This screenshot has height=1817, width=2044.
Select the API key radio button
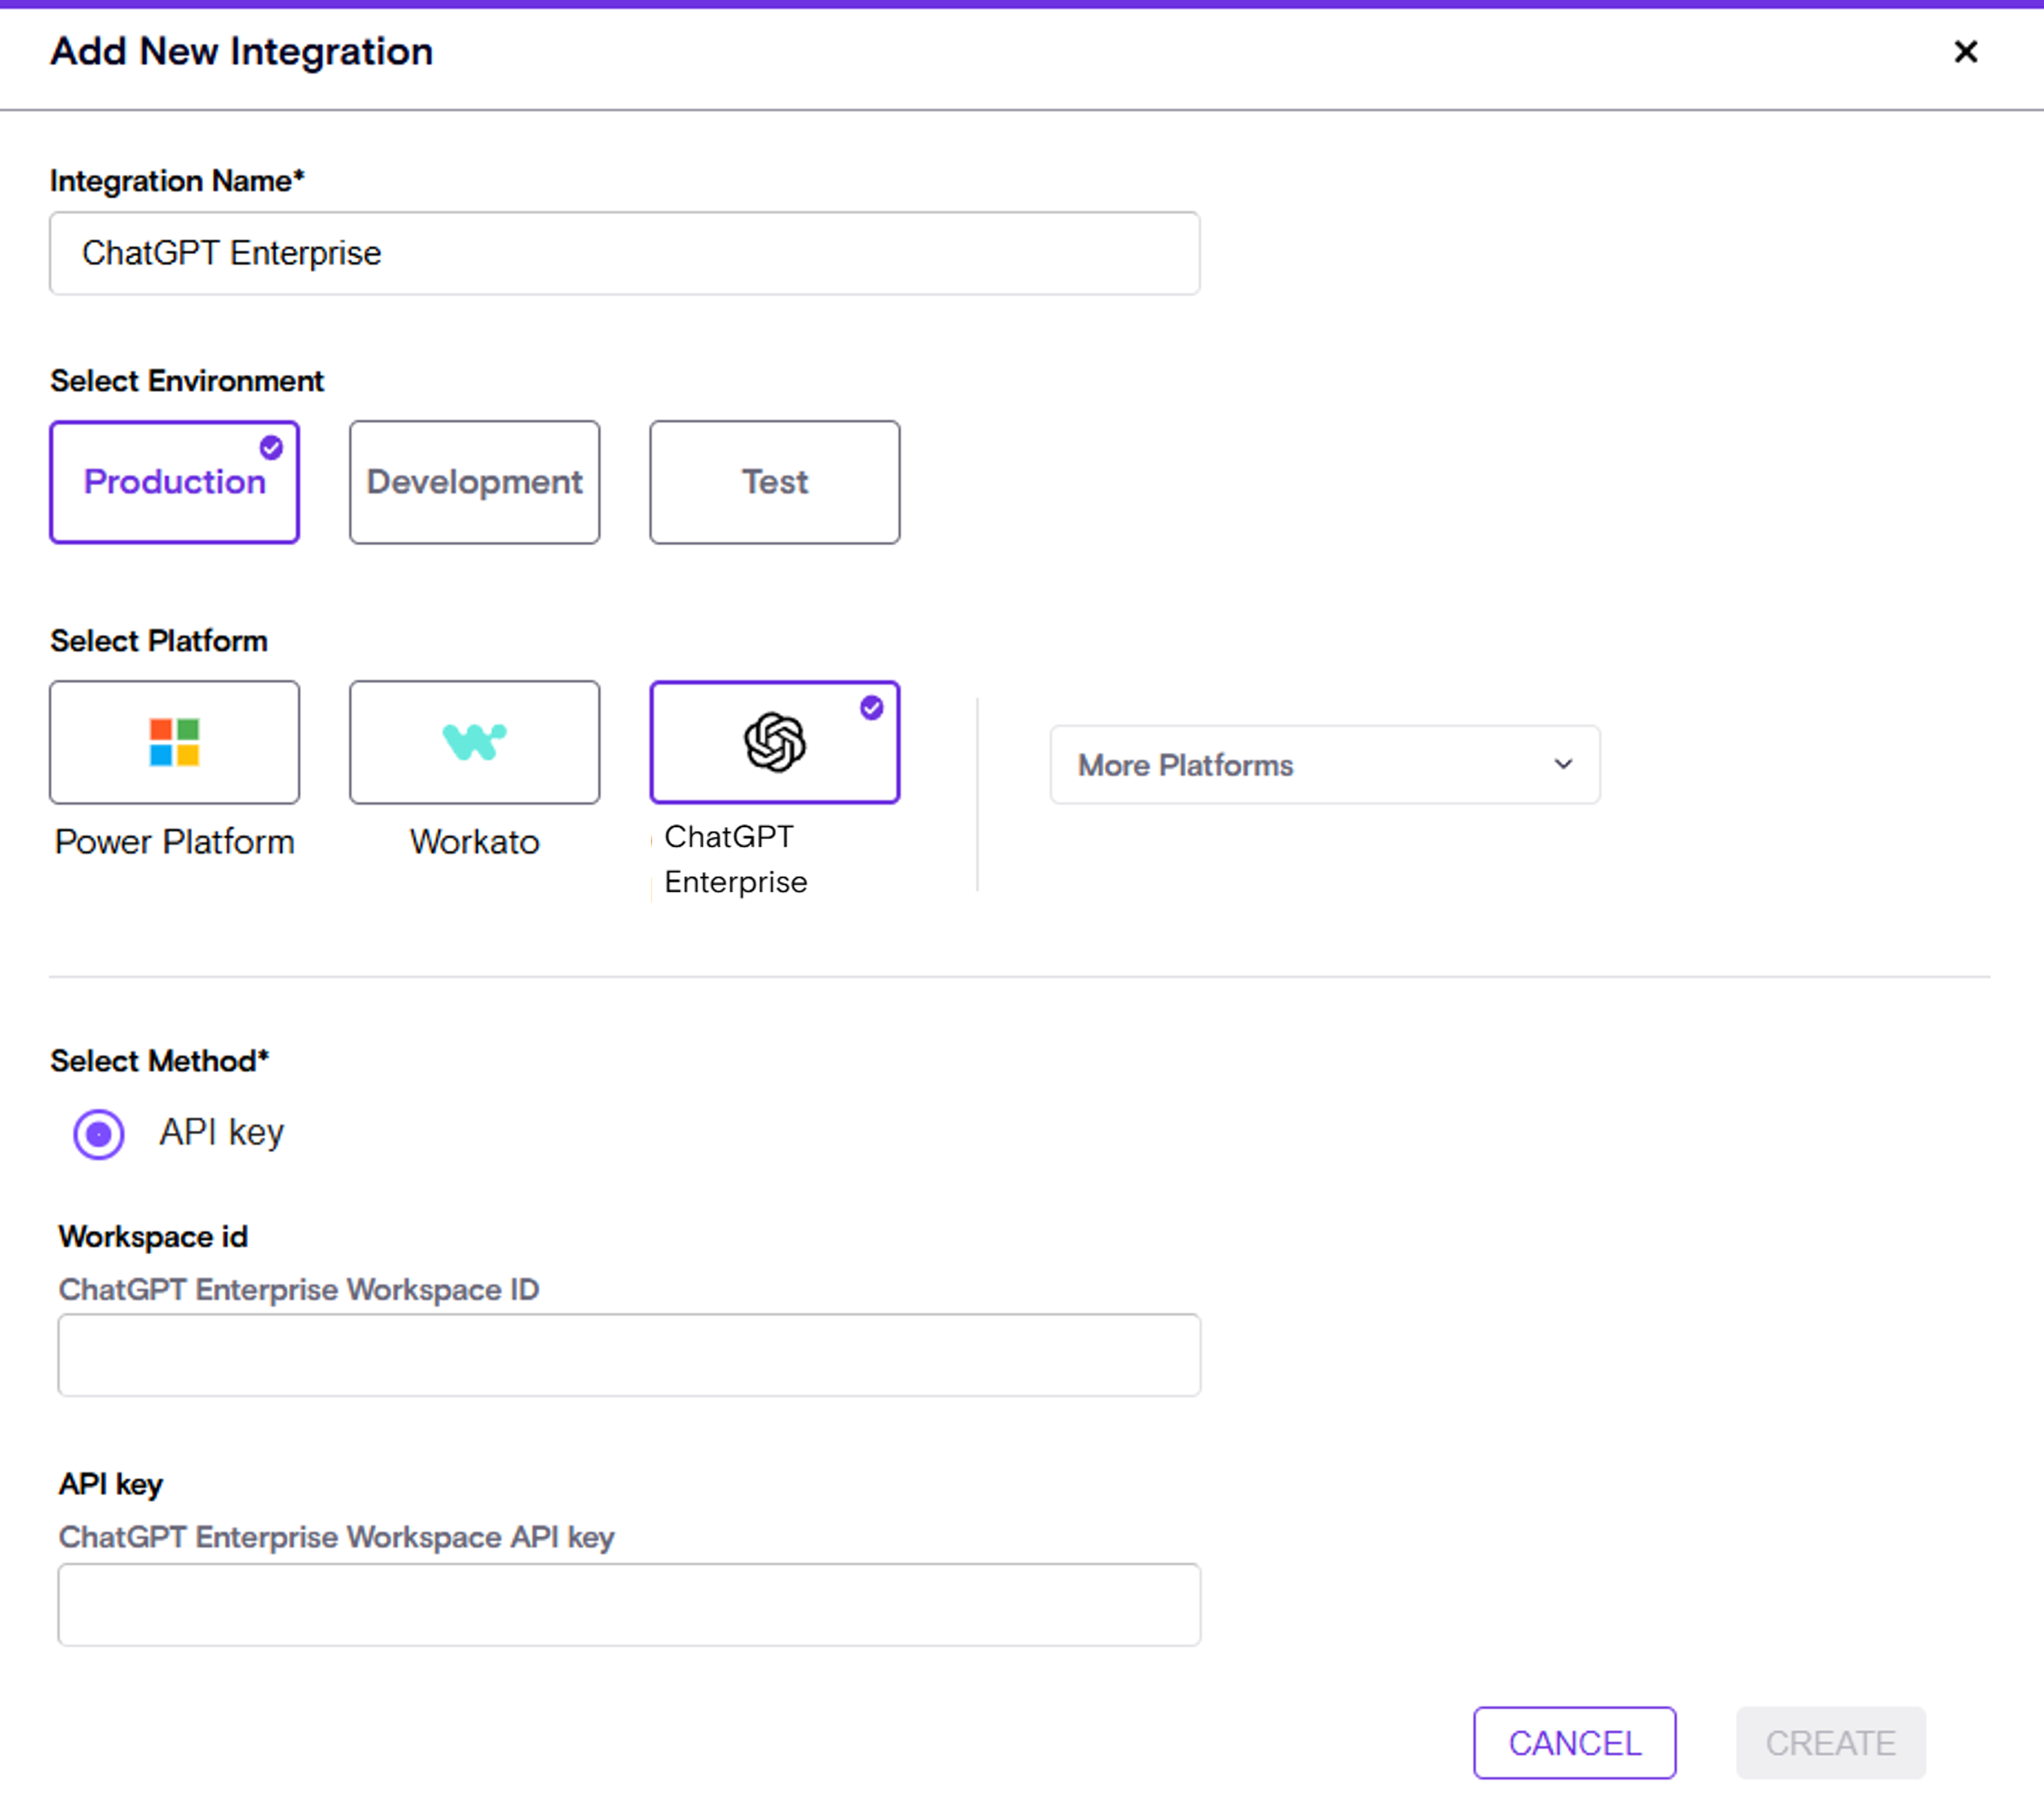[x=99, y=1134]
